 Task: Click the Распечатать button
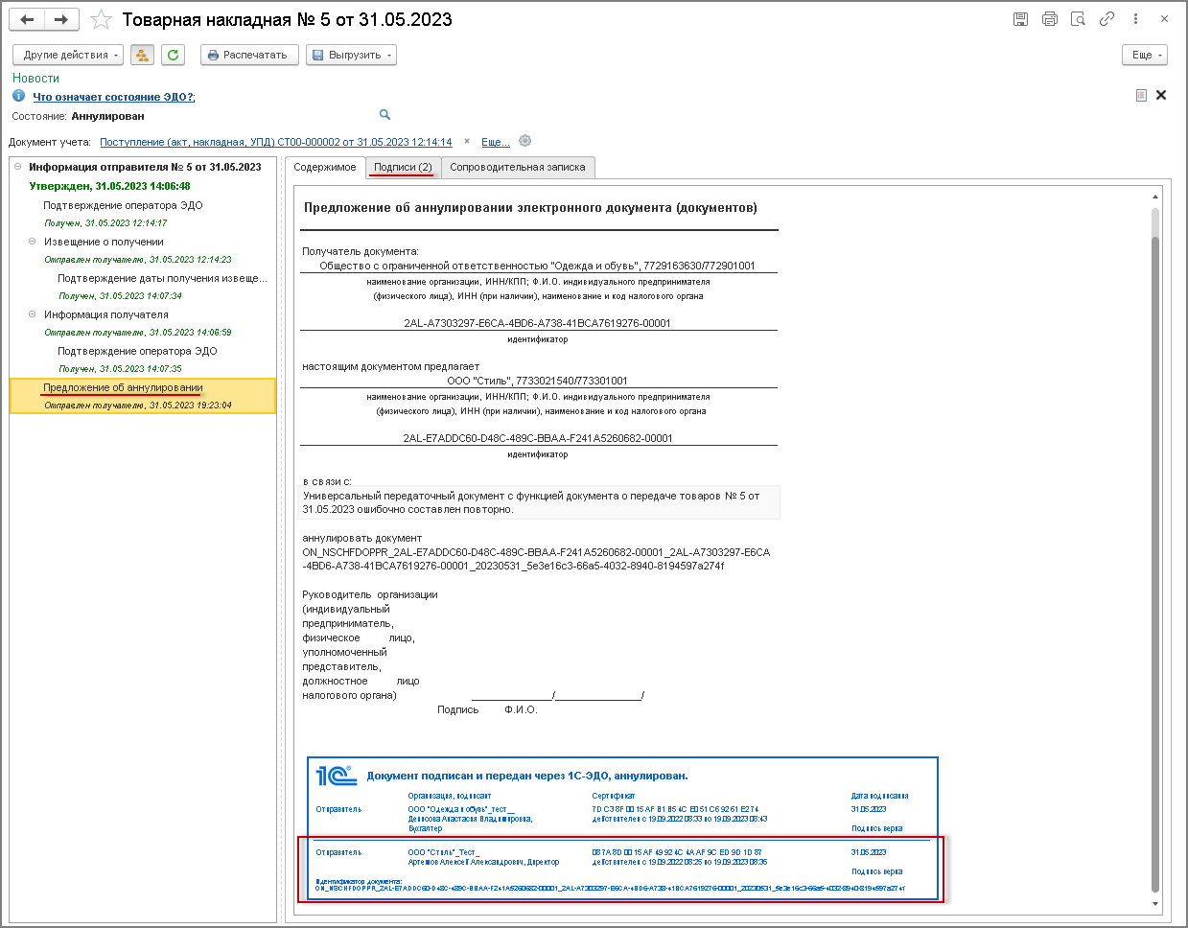tap(247, 55)
